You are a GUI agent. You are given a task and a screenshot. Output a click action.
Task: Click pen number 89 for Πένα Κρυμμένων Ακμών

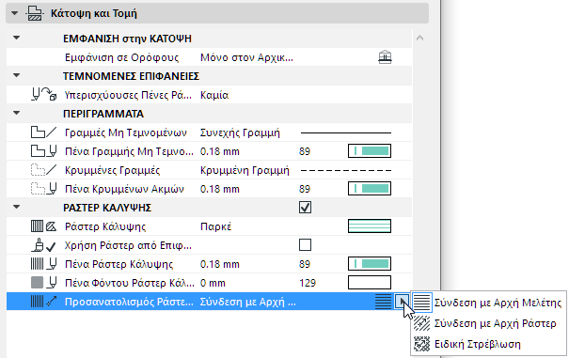coord(305,189)
